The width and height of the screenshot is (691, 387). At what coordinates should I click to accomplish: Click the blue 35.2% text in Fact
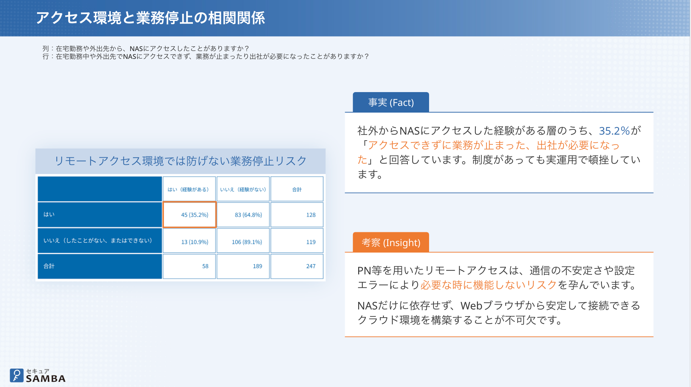615,131
